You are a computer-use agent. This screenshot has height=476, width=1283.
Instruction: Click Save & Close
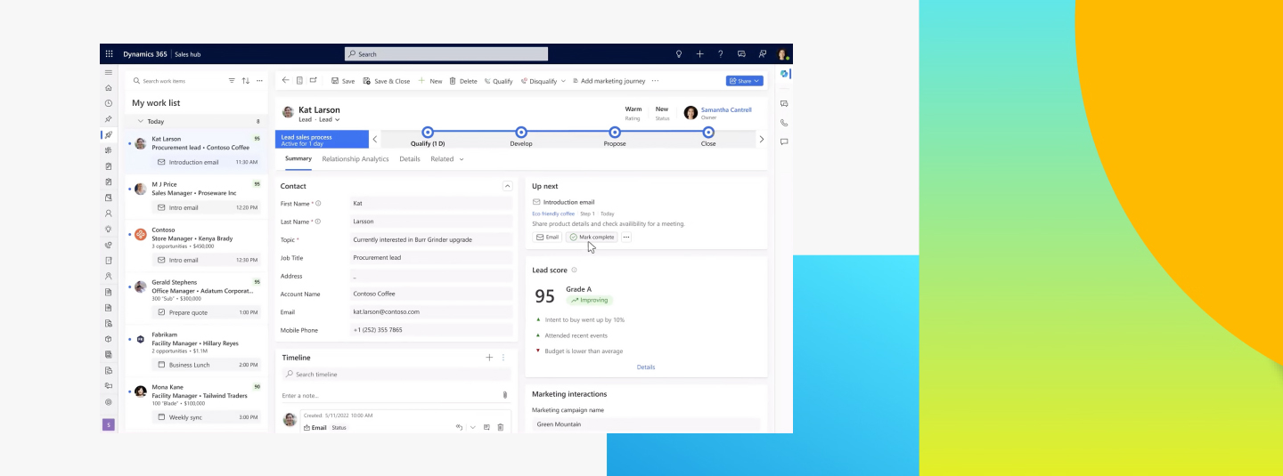tap(387, 81)
